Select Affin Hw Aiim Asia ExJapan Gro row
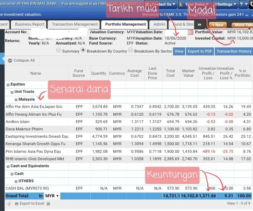Screen dimensions: 253x211 [128, 107]
